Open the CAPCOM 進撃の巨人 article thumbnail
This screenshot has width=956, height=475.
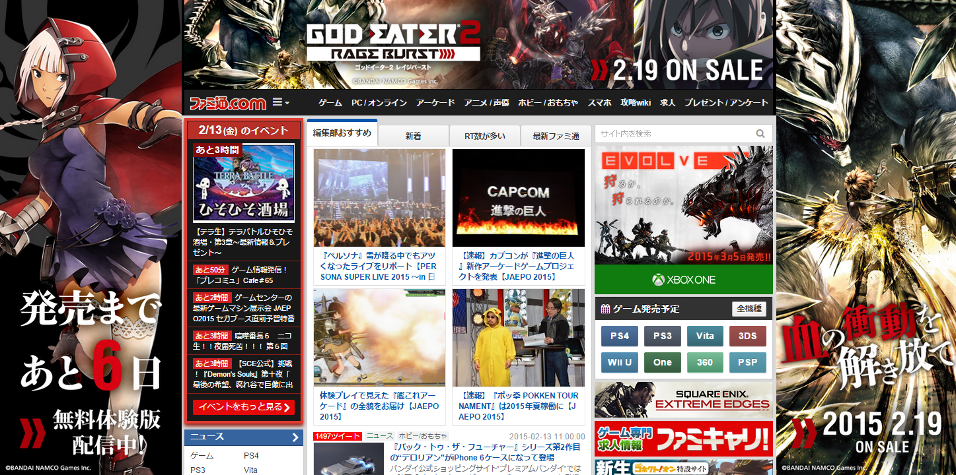[x=518, y=198]
